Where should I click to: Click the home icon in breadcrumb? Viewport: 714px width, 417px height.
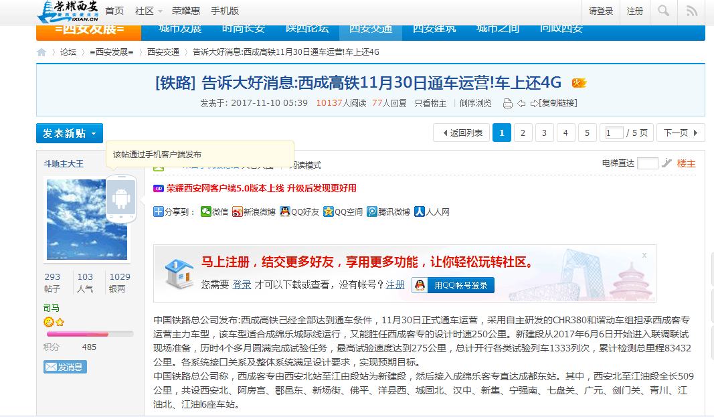tap(41, 52)
